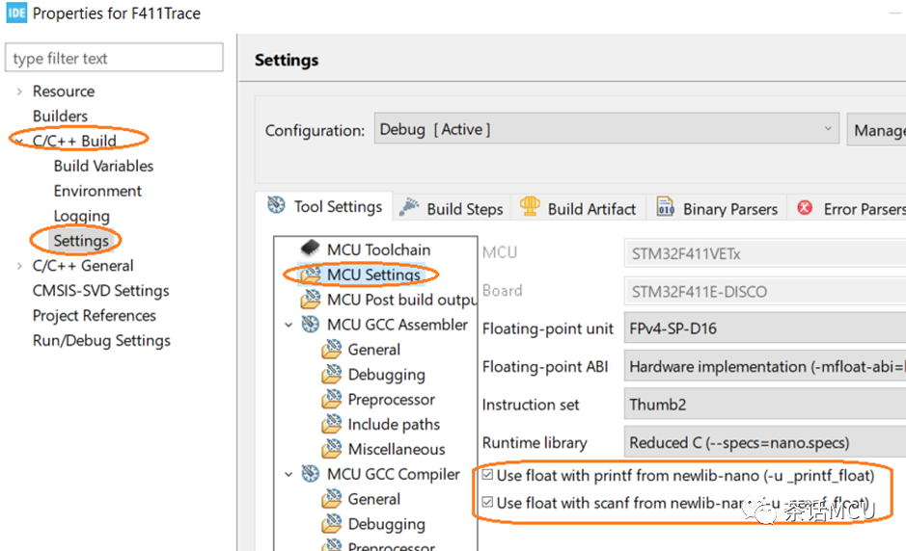Click the MCU GCC Assembler tool icon

[311, 325]
